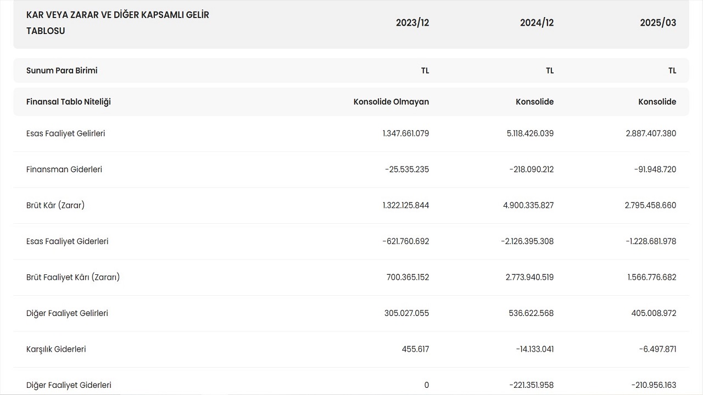This screenshot has height=395, width=703.
Task: Select the Karşılık Giderleri row label
Action: [x=56, y=349]
